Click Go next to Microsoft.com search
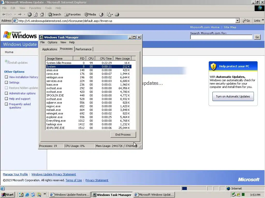 (x=257, y=37)
